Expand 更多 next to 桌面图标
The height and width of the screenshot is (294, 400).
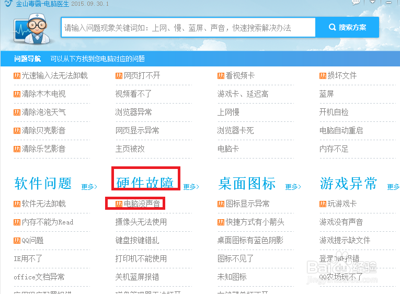293,187
